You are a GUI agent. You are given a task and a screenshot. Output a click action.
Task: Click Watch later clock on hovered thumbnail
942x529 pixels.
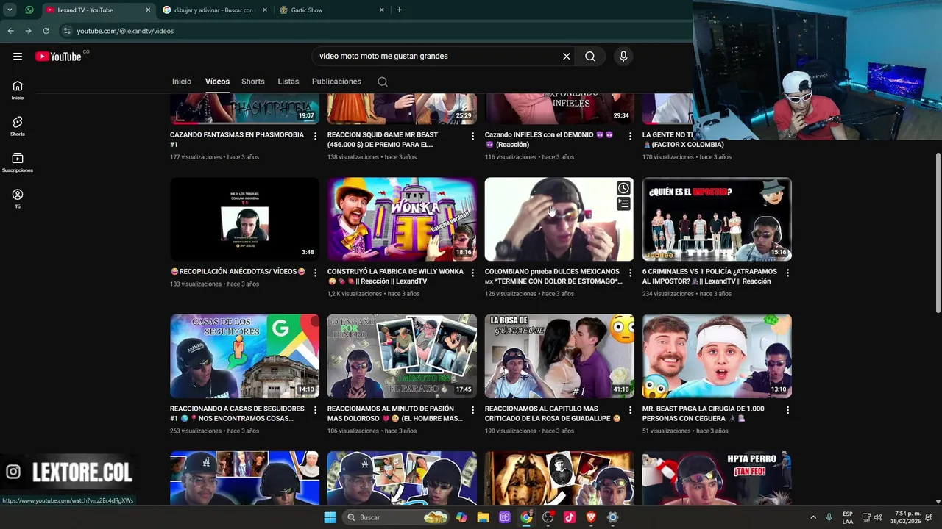623,188
